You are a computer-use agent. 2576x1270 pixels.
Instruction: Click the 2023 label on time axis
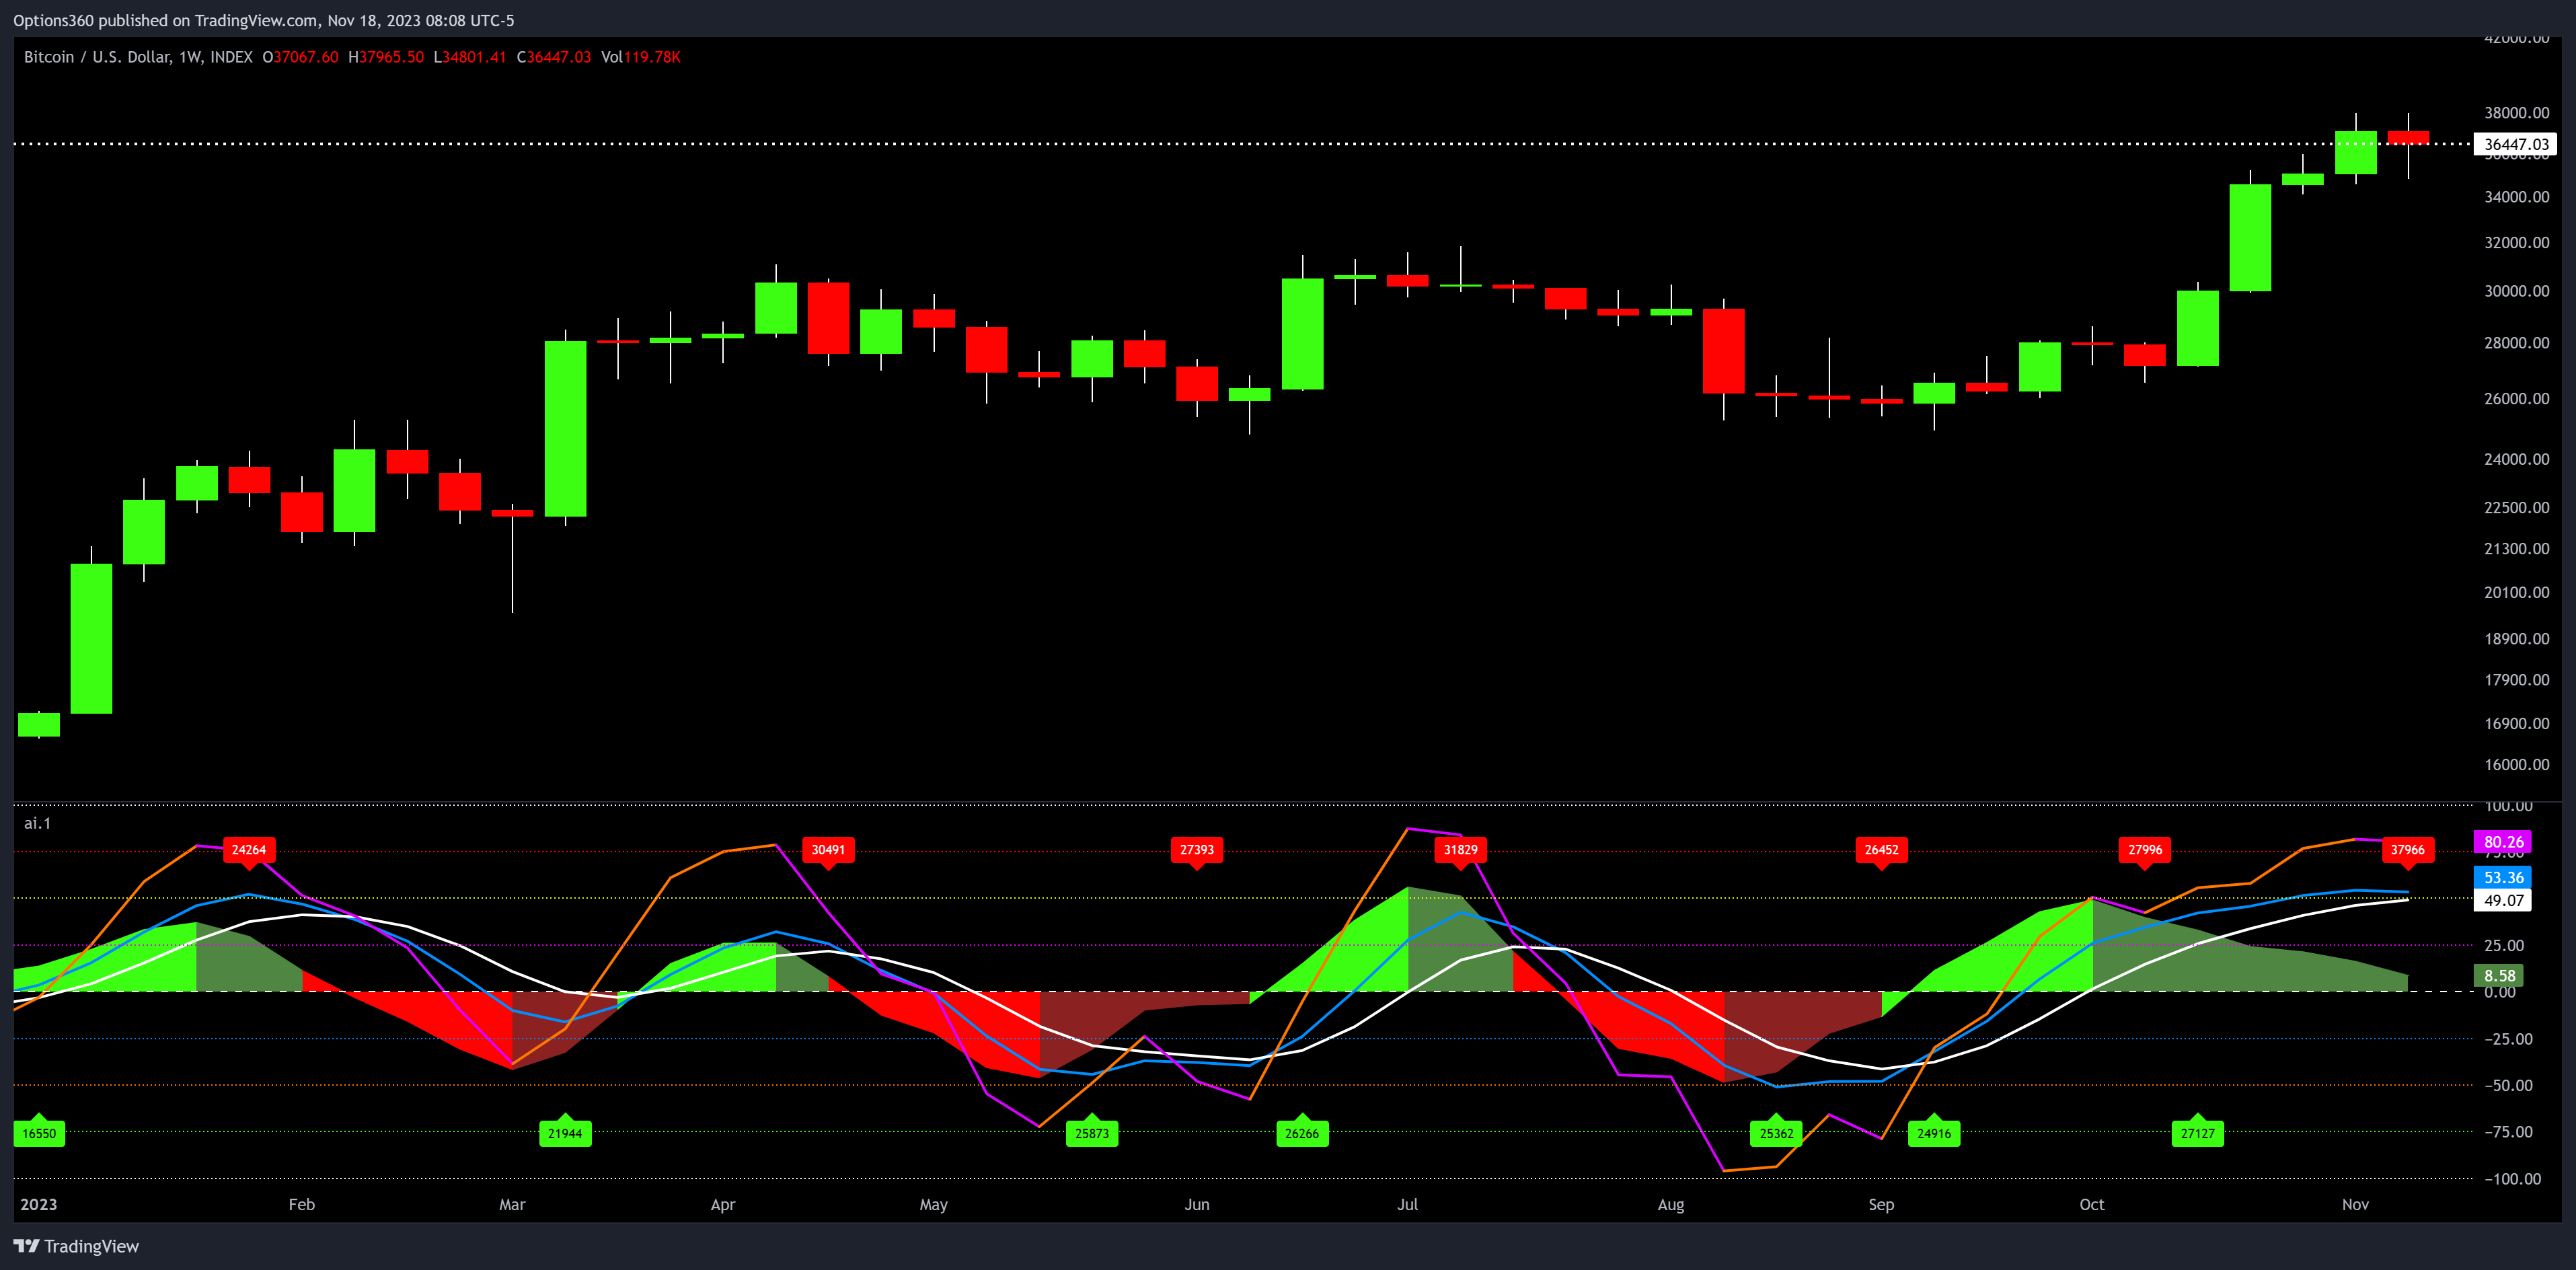pyautogui.click(x=39, y=1204)
